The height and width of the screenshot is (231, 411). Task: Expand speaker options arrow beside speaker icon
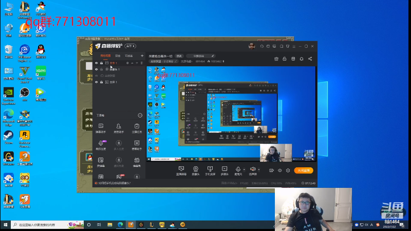point(259,169)
